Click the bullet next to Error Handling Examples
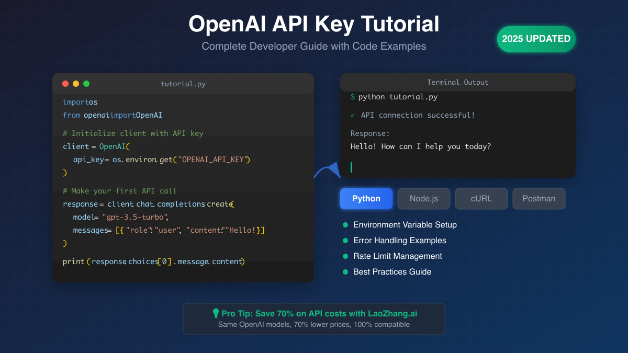Viewport: 628px width, 353px height. click(x=345, y=240)
